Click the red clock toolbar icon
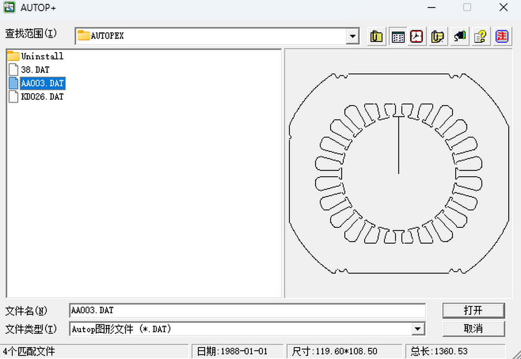The width and height of the screenshot is (521, 359). click(x=417, y=36)
